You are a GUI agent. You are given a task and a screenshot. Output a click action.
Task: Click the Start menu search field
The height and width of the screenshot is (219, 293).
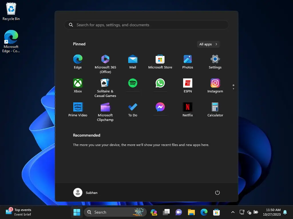(146, 25)
